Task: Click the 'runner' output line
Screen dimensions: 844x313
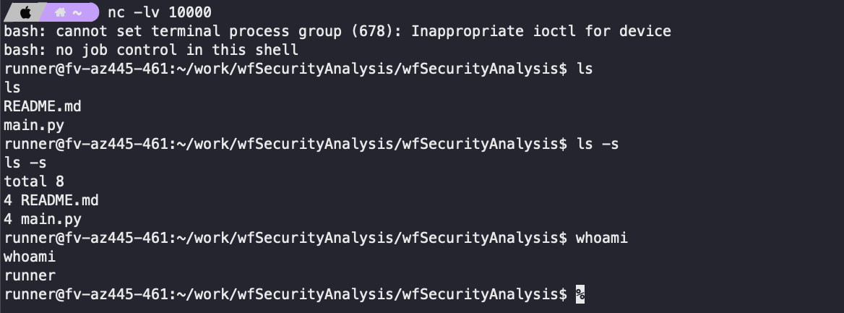Action: 30,275
